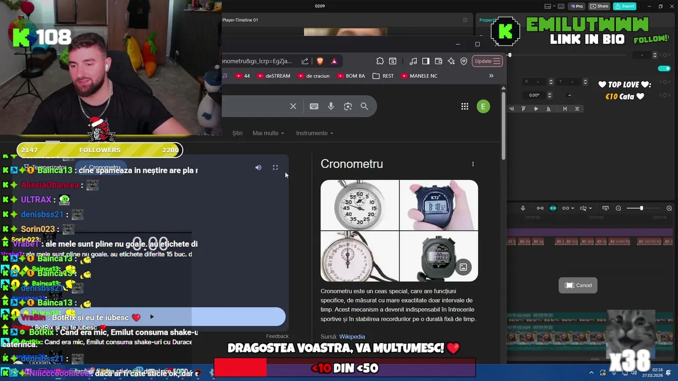The width and height of the screenshot is (678, 381).
Task: Click the align bottom icon in Properties
Action: [548, 108]
